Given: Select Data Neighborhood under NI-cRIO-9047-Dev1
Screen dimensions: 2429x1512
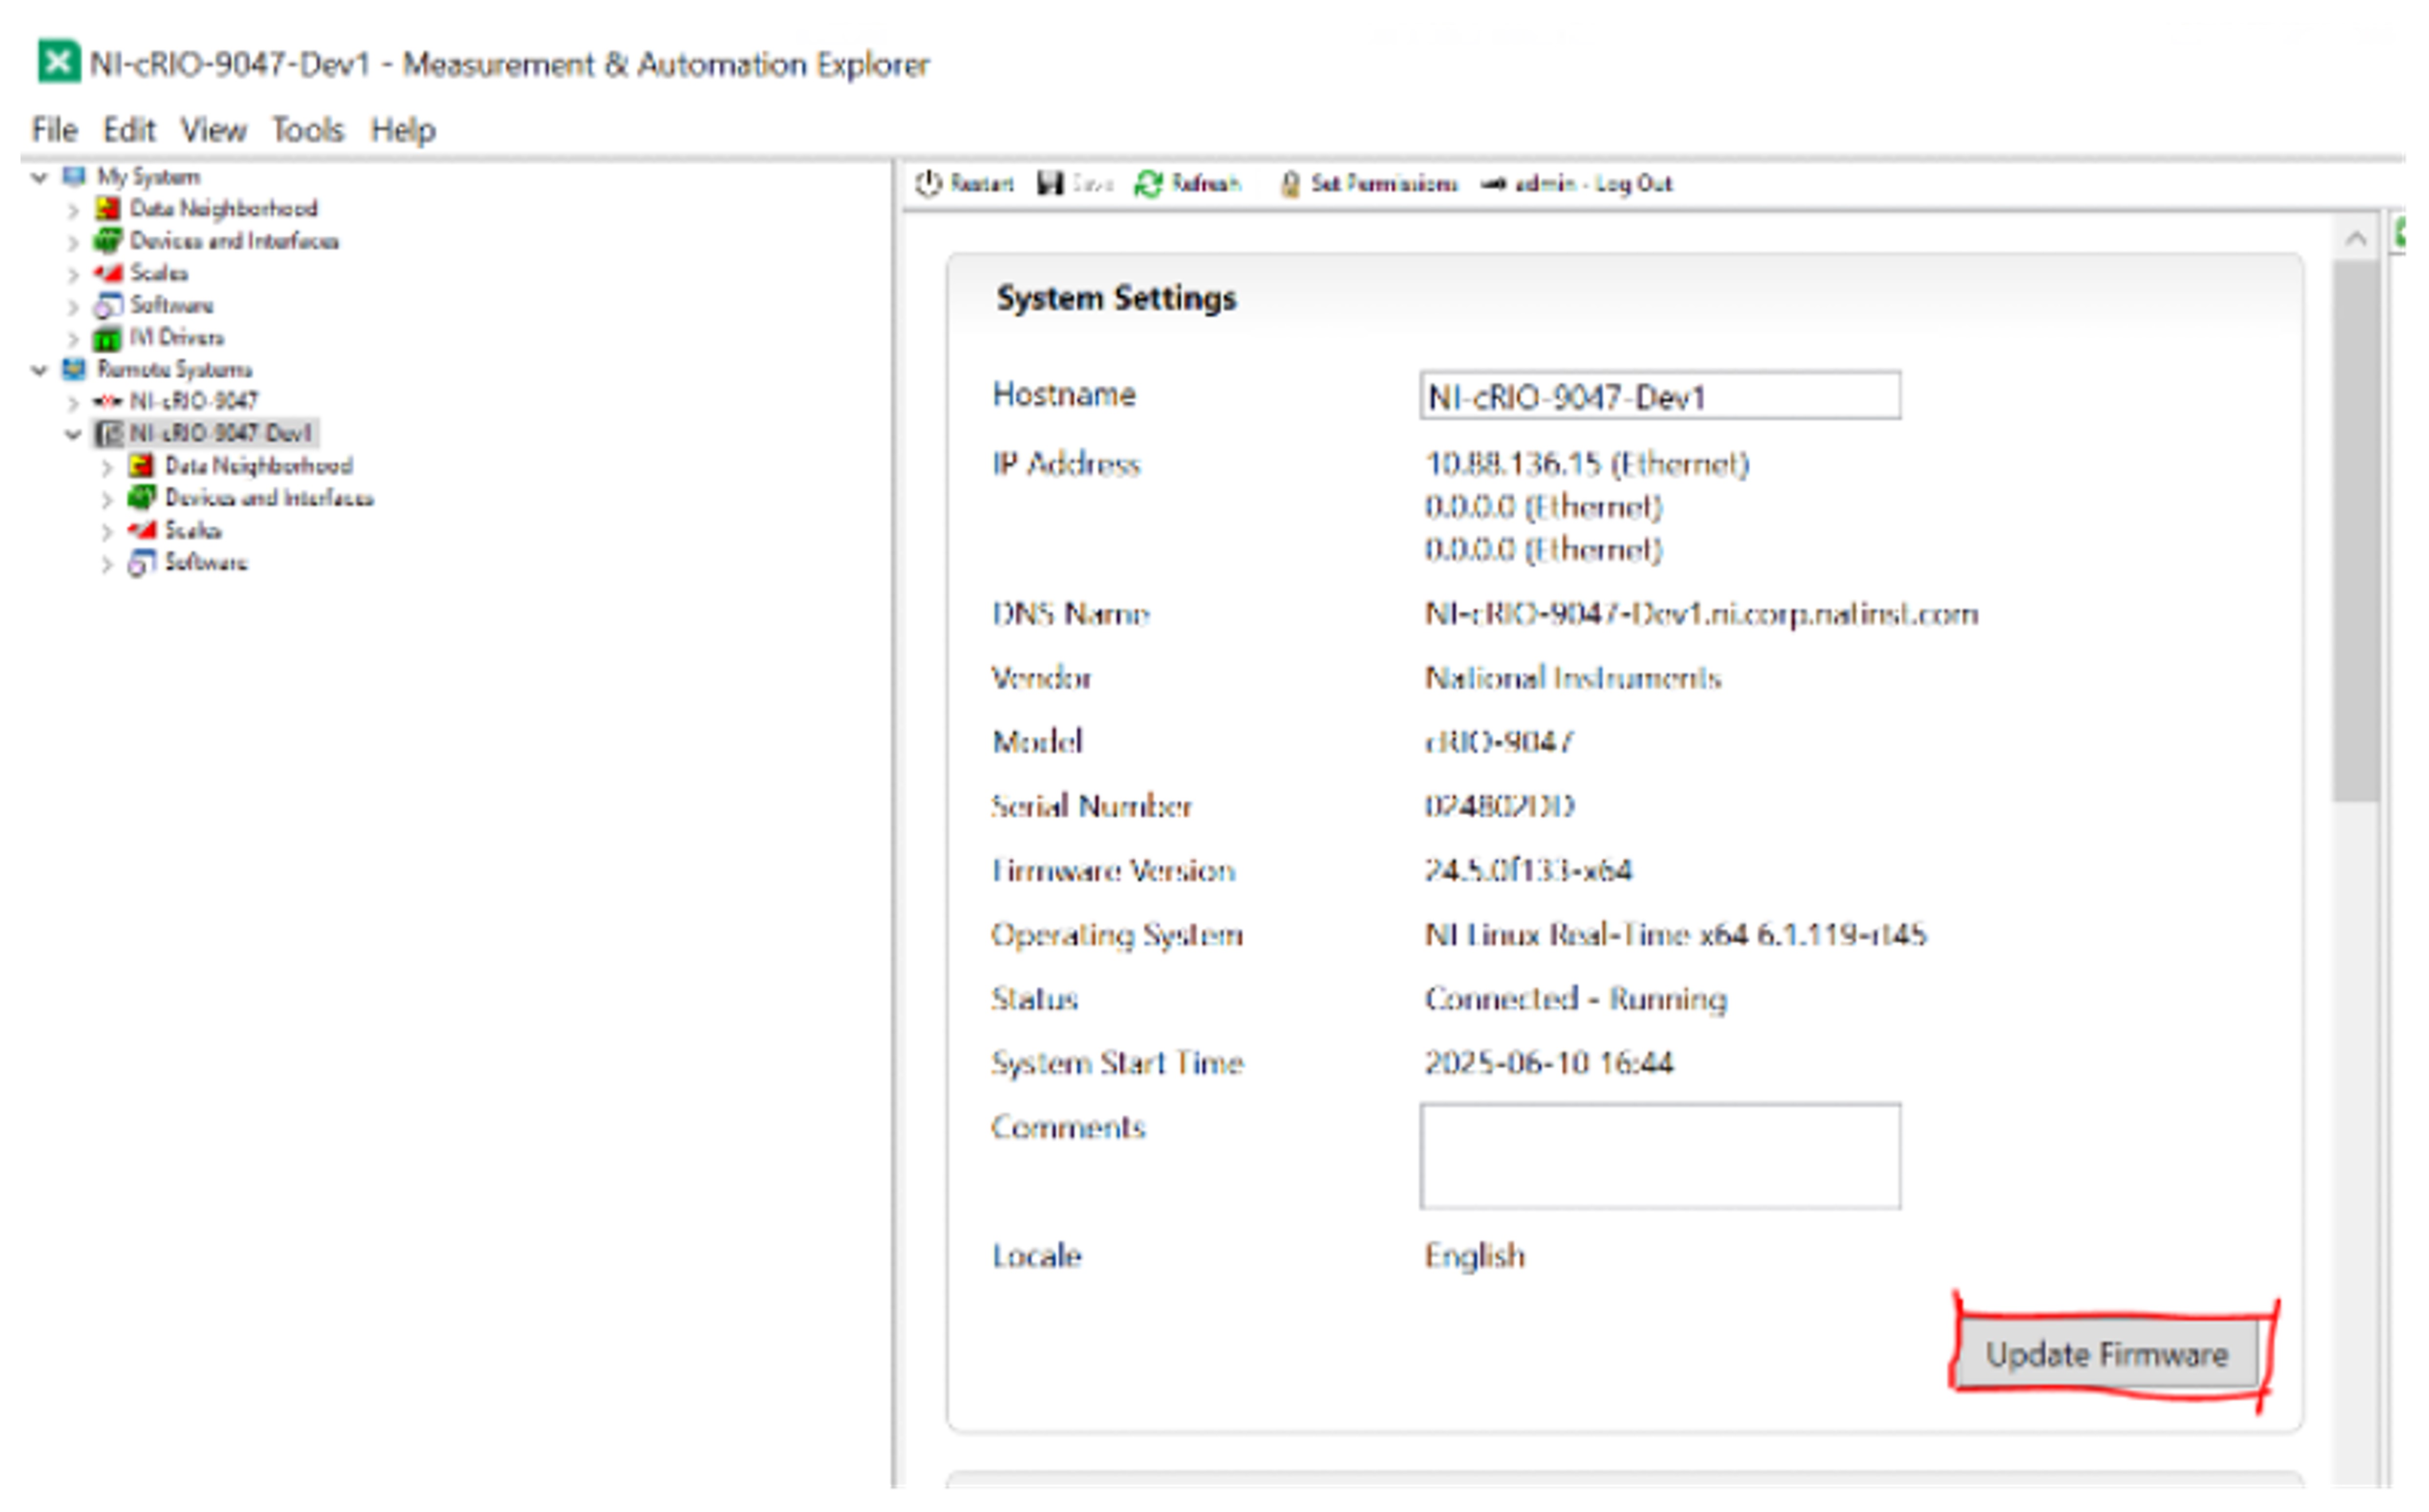Looking at the screenshot, I should (x=258, y=466).
